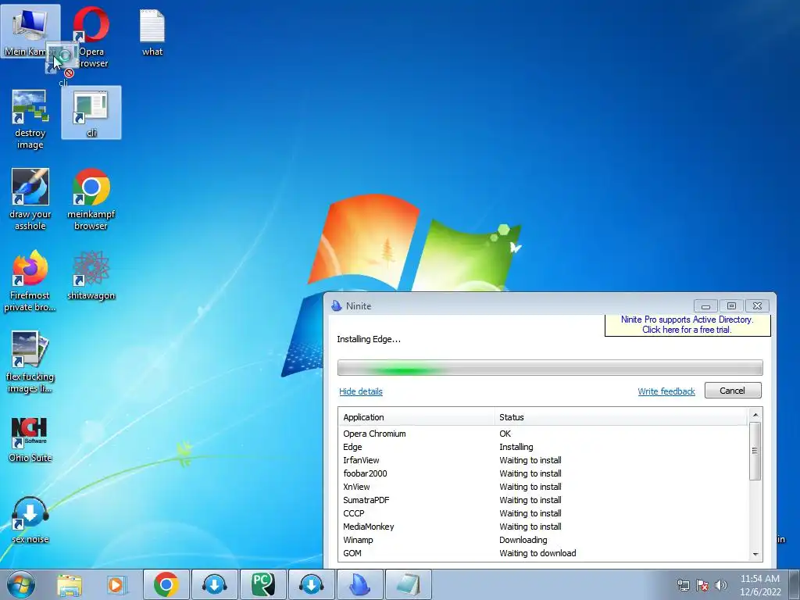800x600 pixels.
Task: Minimize the Ninite window
Action: 705,306
